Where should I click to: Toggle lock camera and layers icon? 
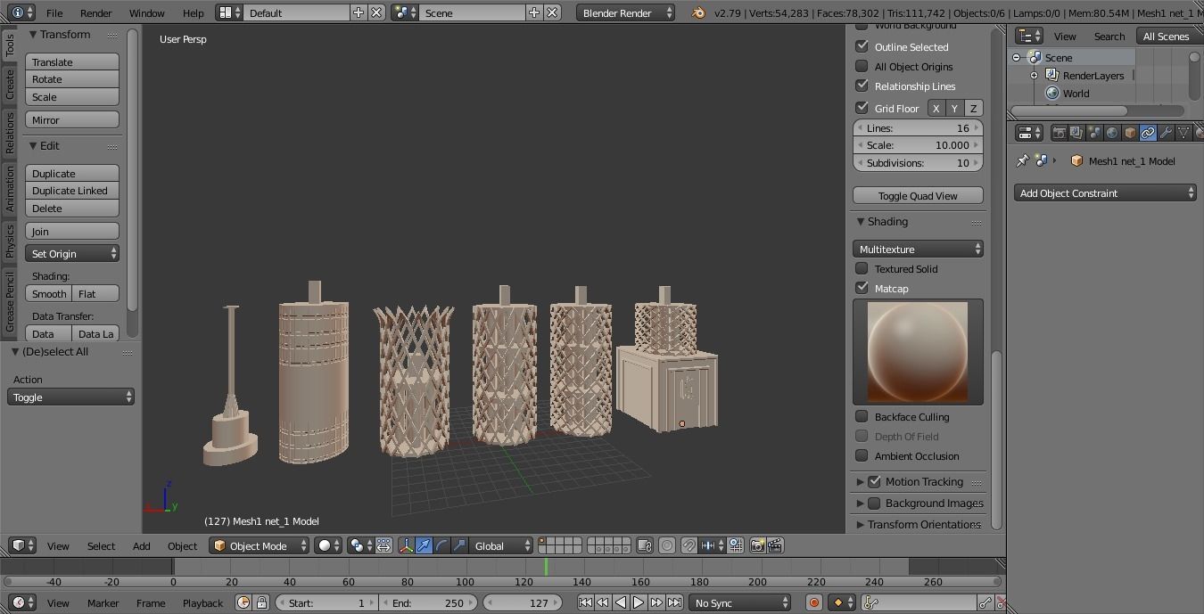tap(645, 545)
